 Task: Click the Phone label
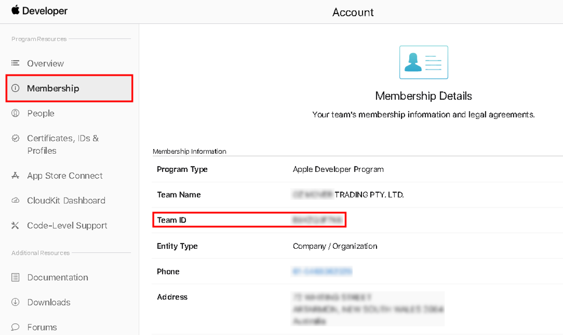click(x=168, y=271)
